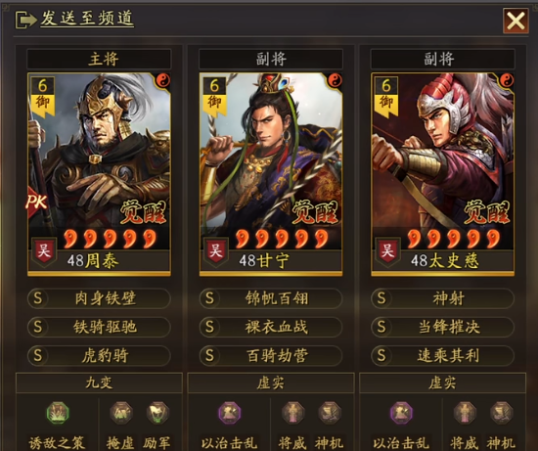Open the 速乘其利 skill slot

[442, 355]
